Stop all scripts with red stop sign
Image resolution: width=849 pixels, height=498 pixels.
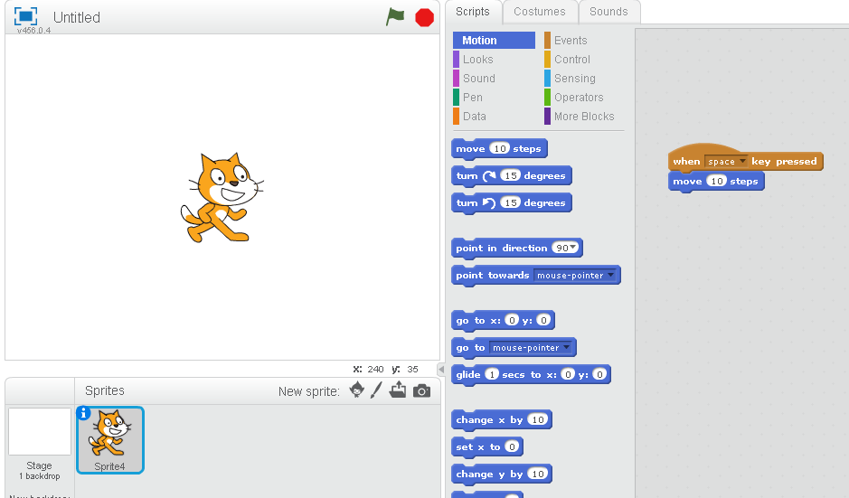(x=425, y=17)
